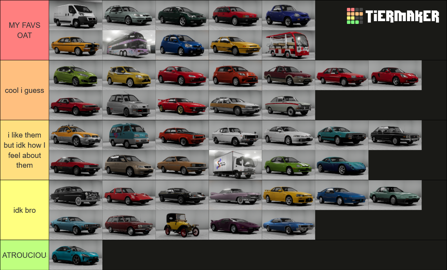Select the teal modern sedan in ATROUCIOUS tier
The image size is (447, 270).
click(76, 255)
